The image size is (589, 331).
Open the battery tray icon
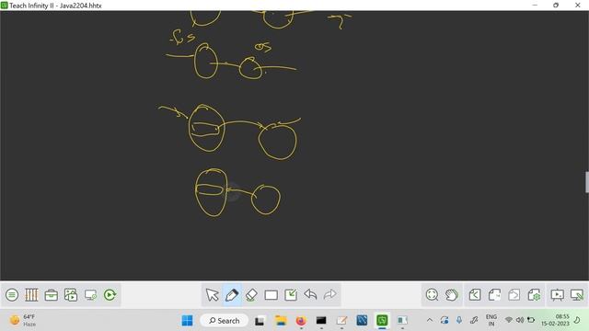pos(531,320)
